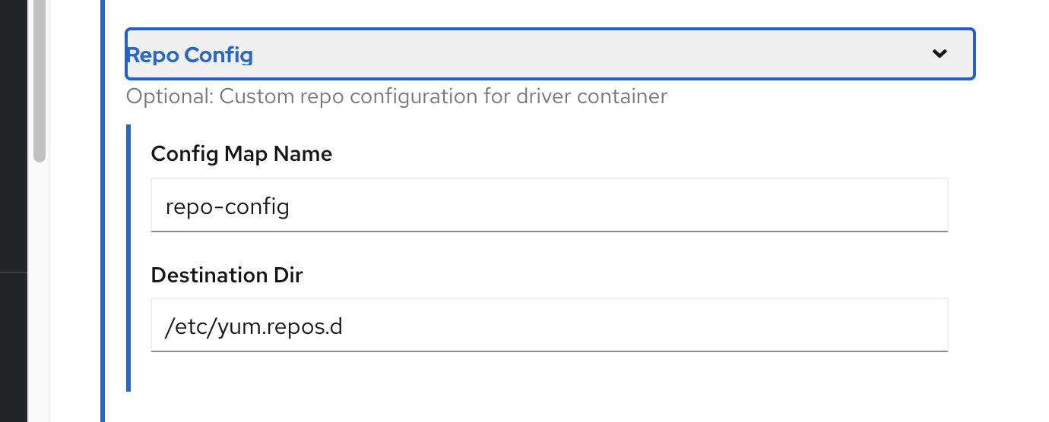Screen dimensions: 1049x422
Task: Click the middle of the Repo Config header bar
Action: click(549, 54)
